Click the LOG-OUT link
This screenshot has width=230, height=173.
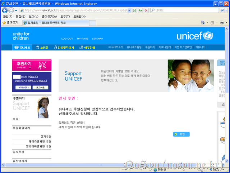click(x=67, y=39)
